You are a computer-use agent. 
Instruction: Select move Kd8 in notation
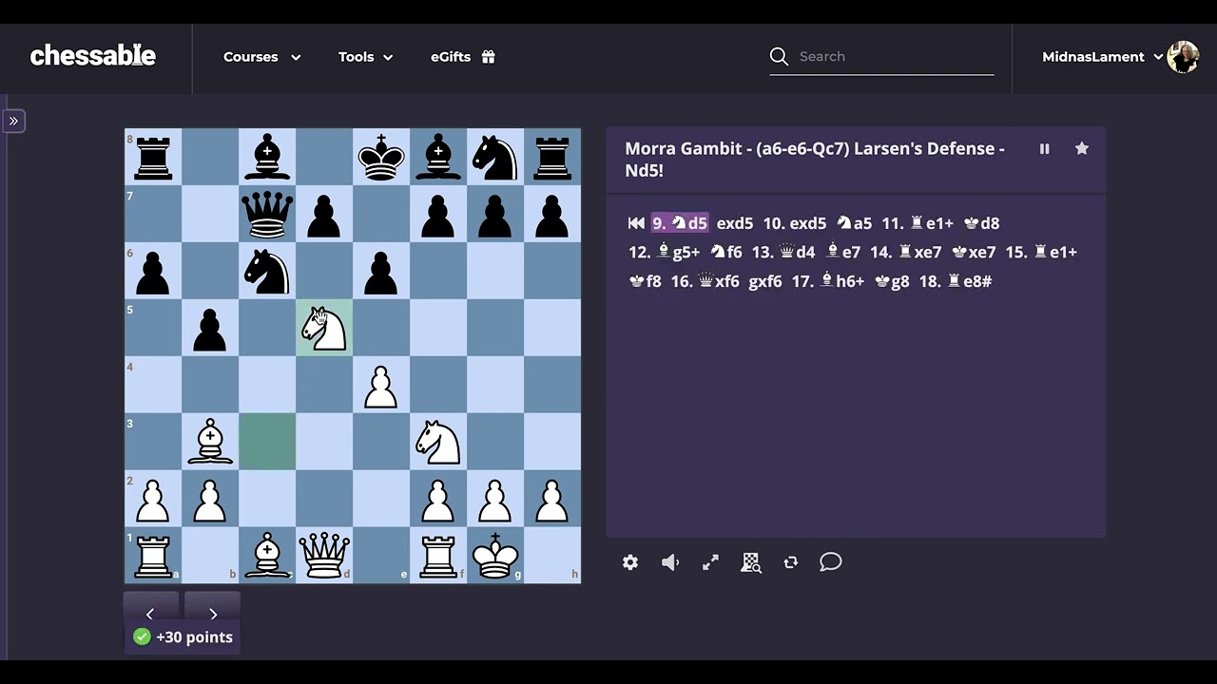(981, 223)
